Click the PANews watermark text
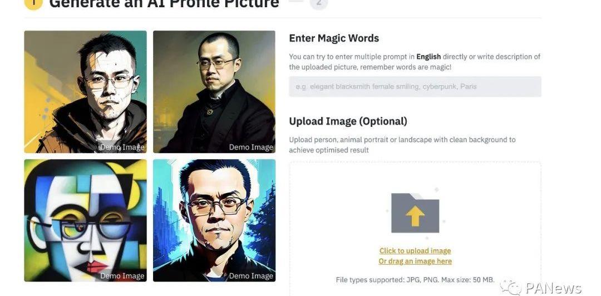This screenshot has height=296, width=601. pos(554,288)
